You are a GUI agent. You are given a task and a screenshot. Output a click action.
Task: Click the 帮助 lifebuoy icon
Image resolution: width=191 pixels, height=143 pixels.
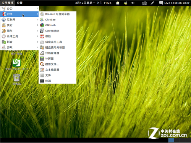tap(42, 37)
